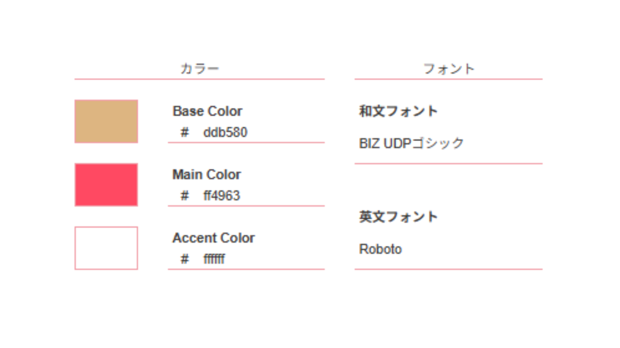Viewport: 620px width, 348px height.
Task: Click the # symbol beside ff4963
Action: (185, 196)
